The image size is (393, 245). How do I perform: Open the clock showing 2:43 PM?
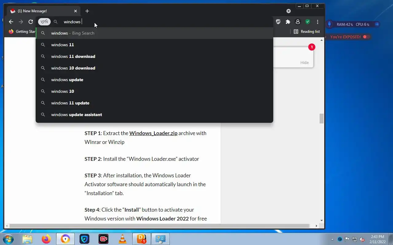(x=377, y=239)
